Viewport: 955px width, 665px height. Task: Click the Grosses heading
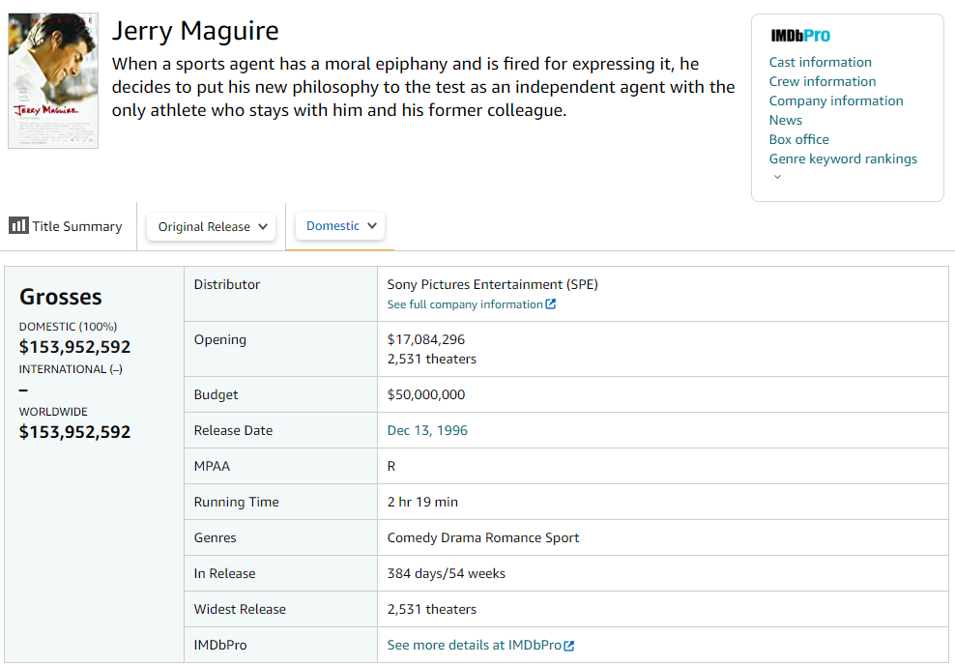click(61, 297)
